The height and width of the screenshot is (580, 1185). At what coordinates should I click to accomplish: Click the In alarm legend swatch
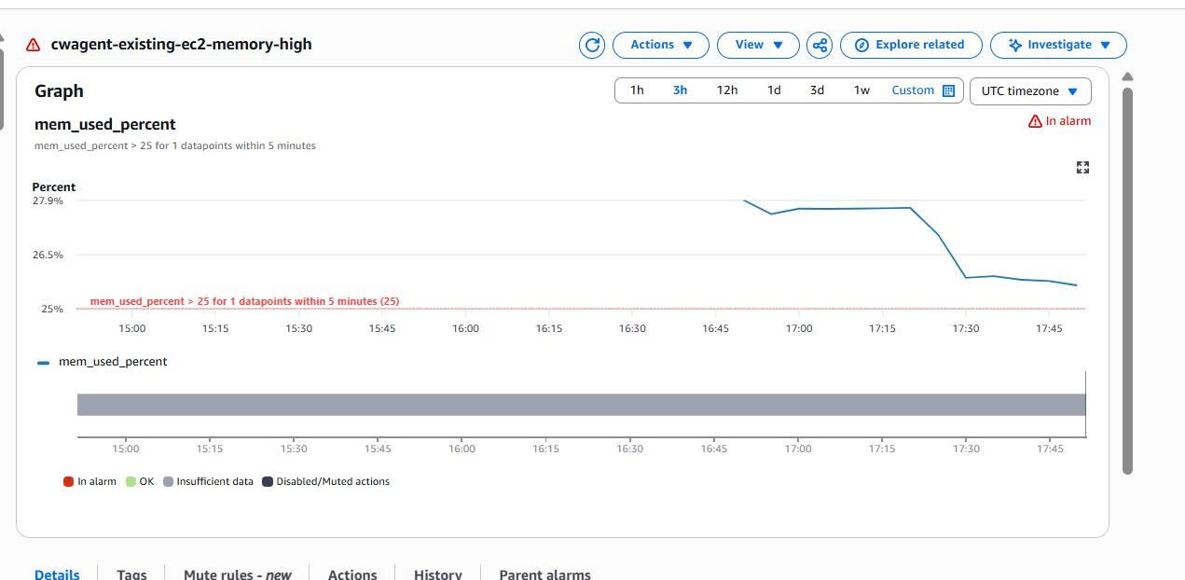click(x=68, y=482)
